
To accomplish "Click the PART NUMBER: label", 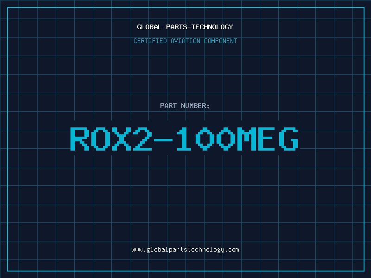I will [185, 106].
